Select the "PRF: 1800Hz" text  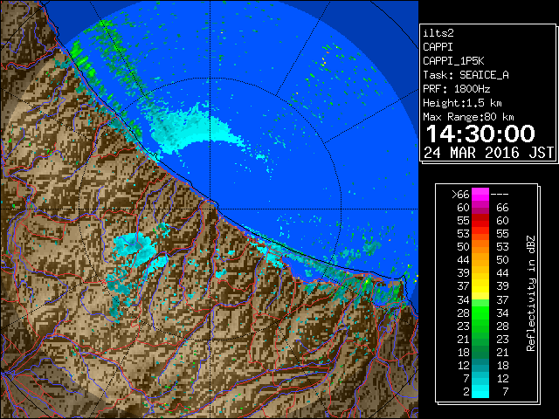tap(456, 89)
